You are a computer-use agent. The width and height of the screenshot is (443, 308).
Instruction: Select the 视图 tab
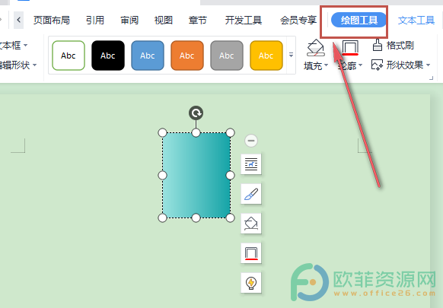click(x=164, y=20)
